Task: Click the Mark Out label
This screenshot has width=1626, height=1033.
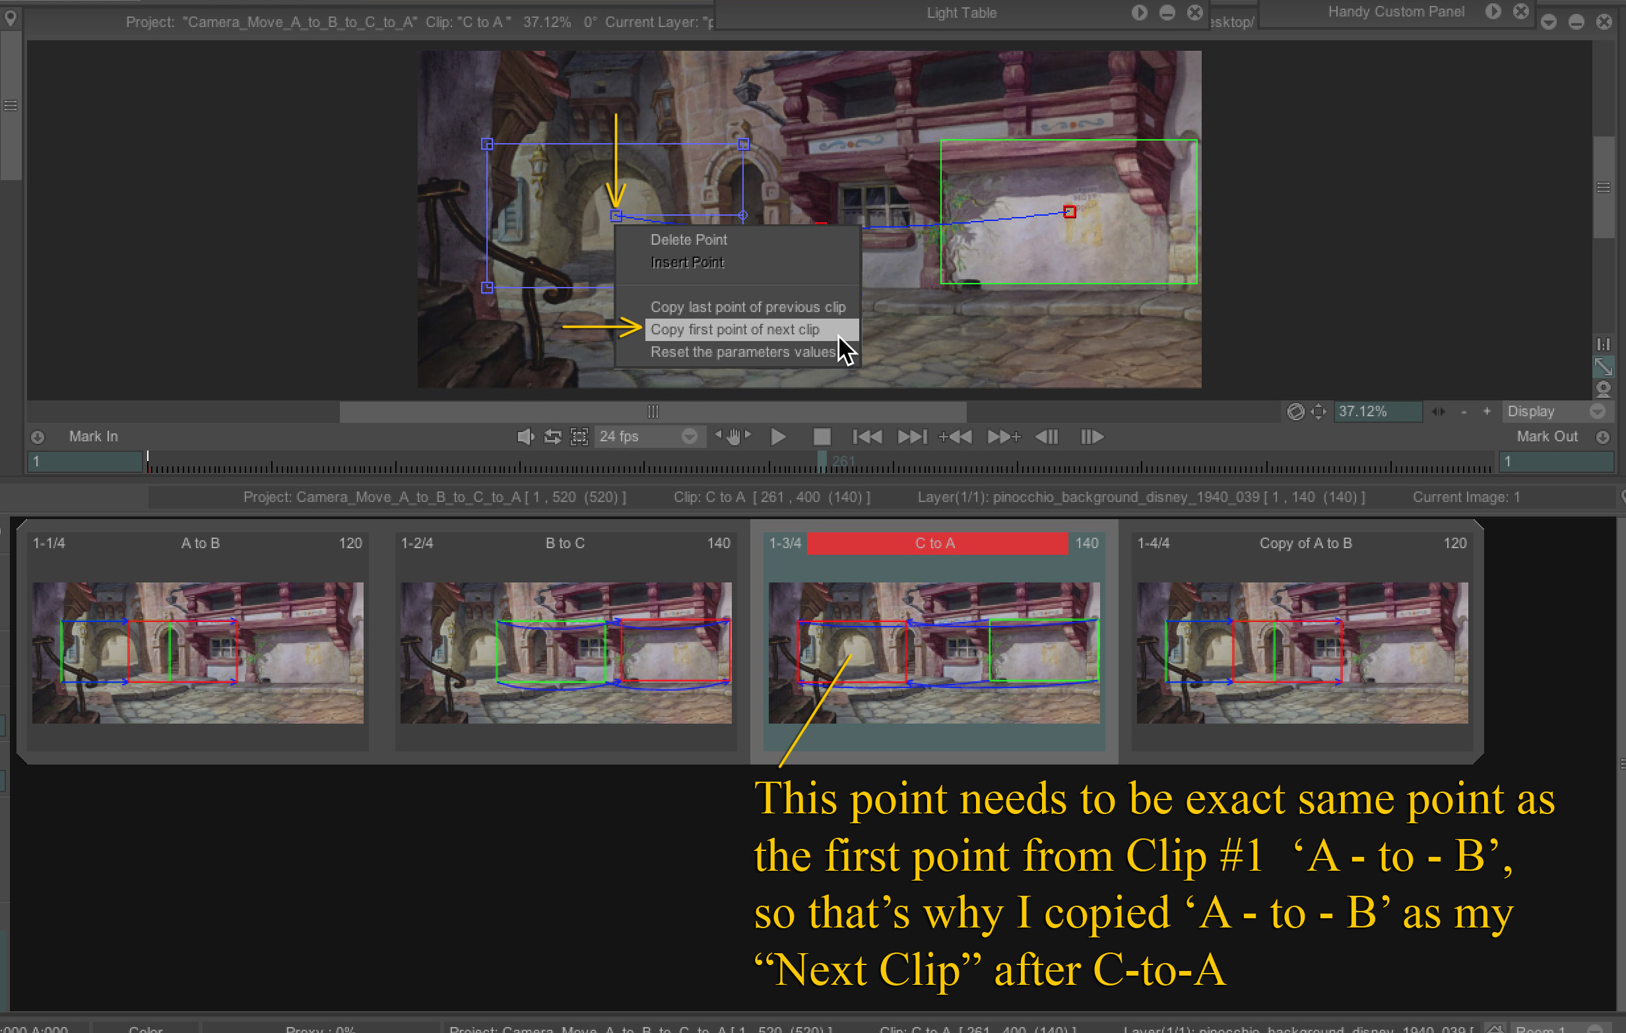Action: pyautogui.click(x=1547, y=437)
